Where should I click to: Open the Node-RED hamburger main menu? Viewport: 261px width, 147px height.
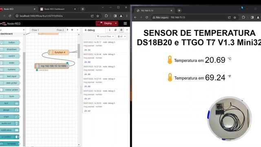tap(125, 24)
